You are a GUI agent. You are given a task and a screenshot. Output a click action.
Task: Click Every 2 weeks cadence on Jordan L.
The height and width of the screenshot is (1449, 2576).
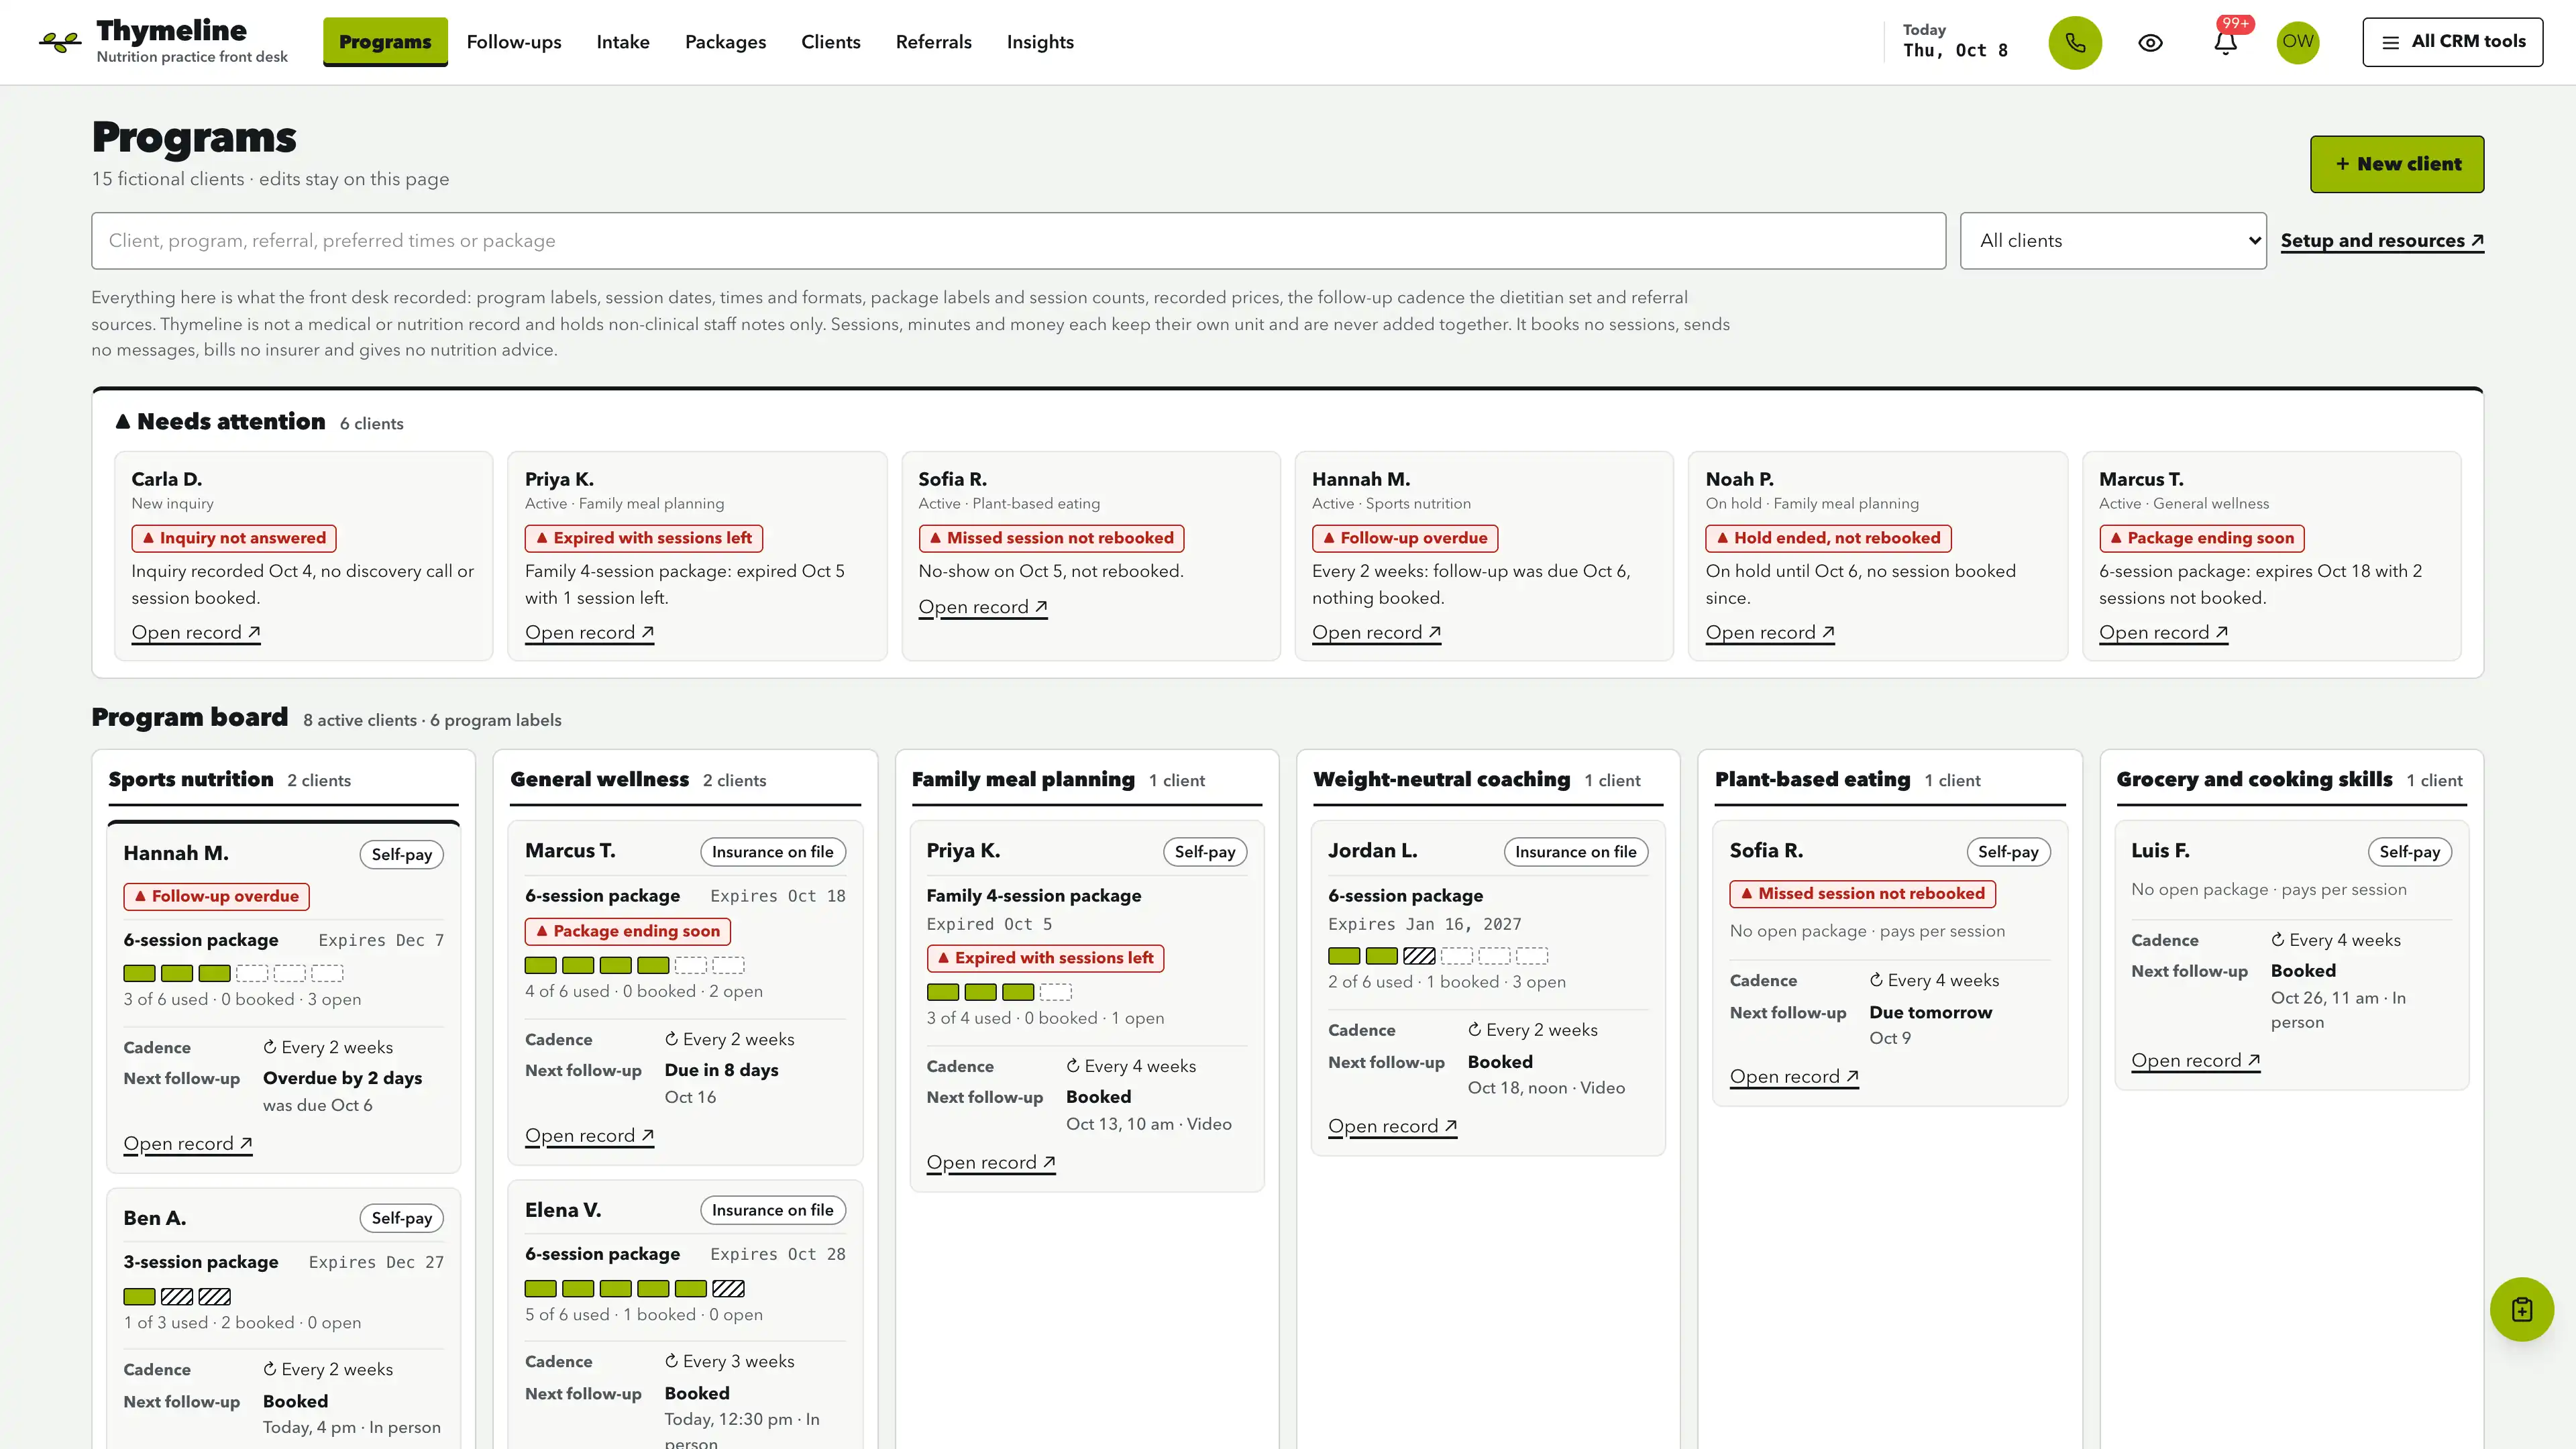[1532, 1030]
